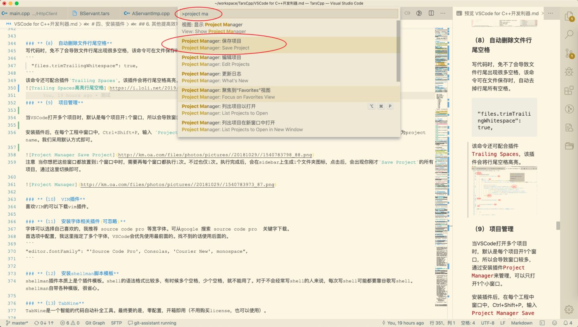Viewport: 578px width, 327px height.
Task: Click the command palette input field
Action: point(287,13)
